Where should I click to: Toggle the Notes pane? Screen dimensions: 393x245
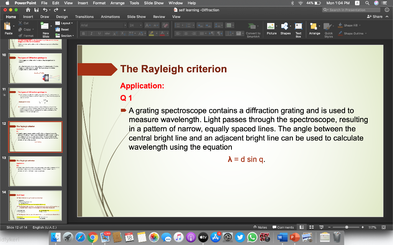[x=260, y=227]
